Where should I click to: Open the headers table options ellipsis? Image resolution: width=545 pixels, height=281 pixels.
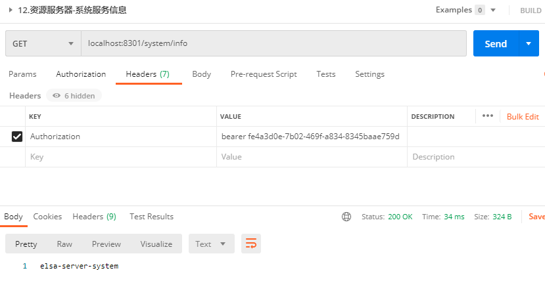(x=488, y=116)
